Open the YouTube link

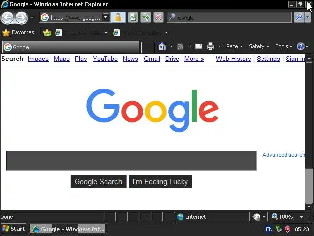coord(105,59)
